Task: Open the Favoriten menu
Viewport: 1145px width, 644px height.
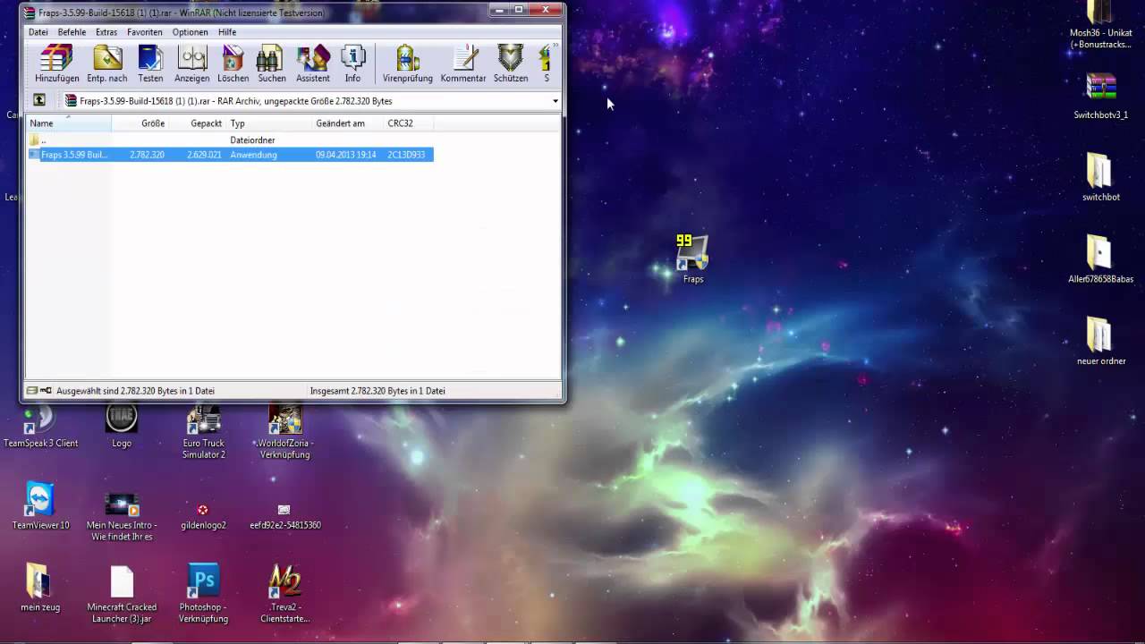Action: (x=145, y=32)
